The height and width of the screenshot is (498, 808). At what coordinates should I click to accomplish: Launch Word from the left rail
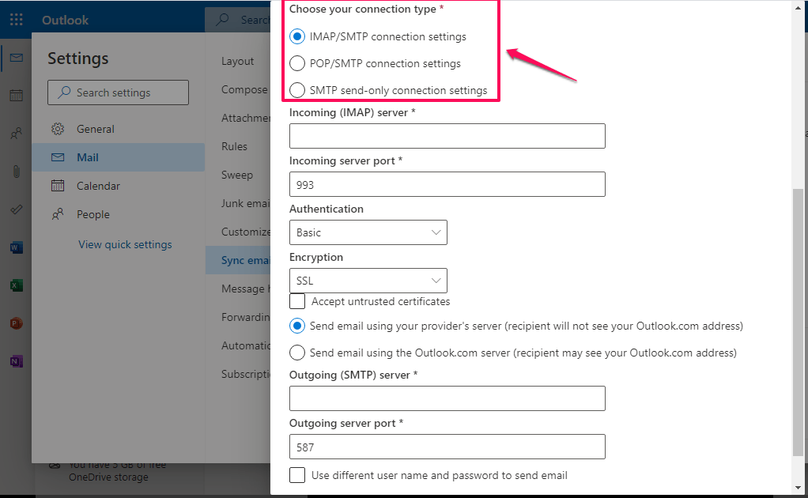[x=16, y=247]
